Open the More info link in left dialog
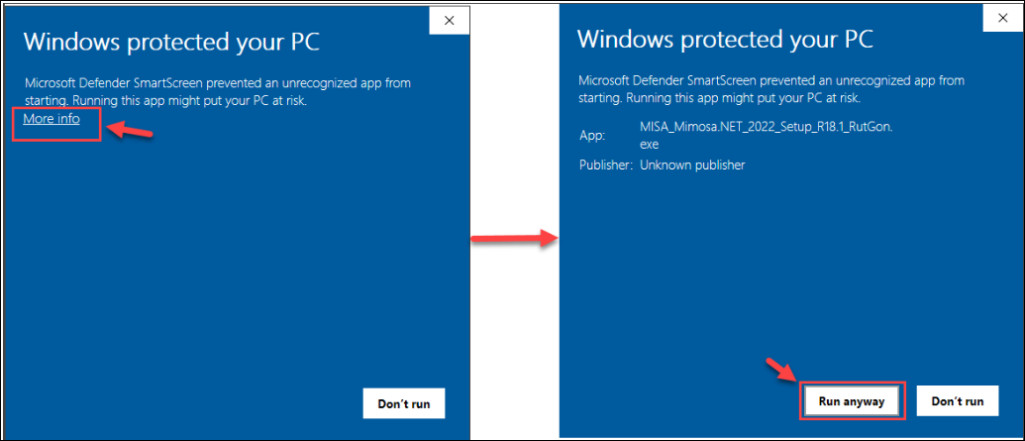Viewport: 1025px width, 441px height. click(x=51, y=119)
